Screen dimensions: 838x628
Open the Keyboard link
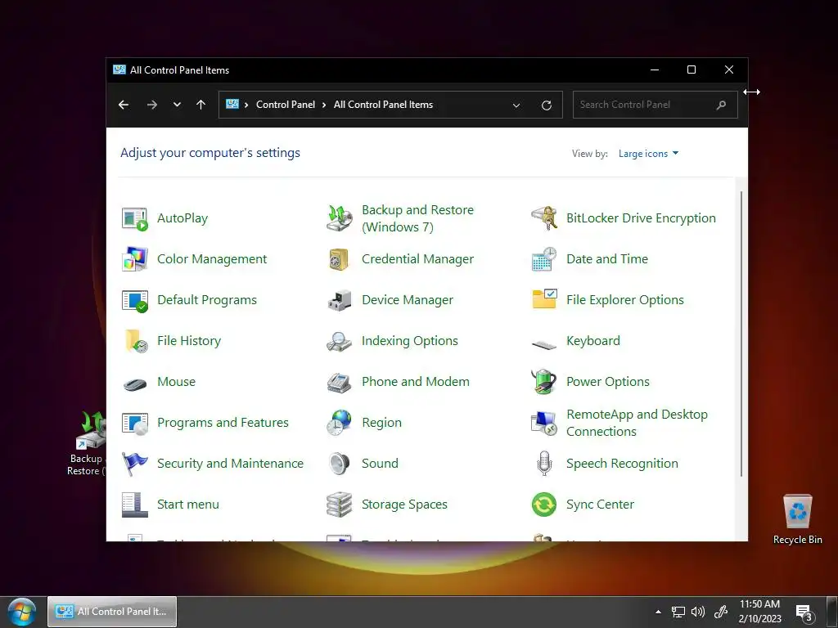coord(593,341)
